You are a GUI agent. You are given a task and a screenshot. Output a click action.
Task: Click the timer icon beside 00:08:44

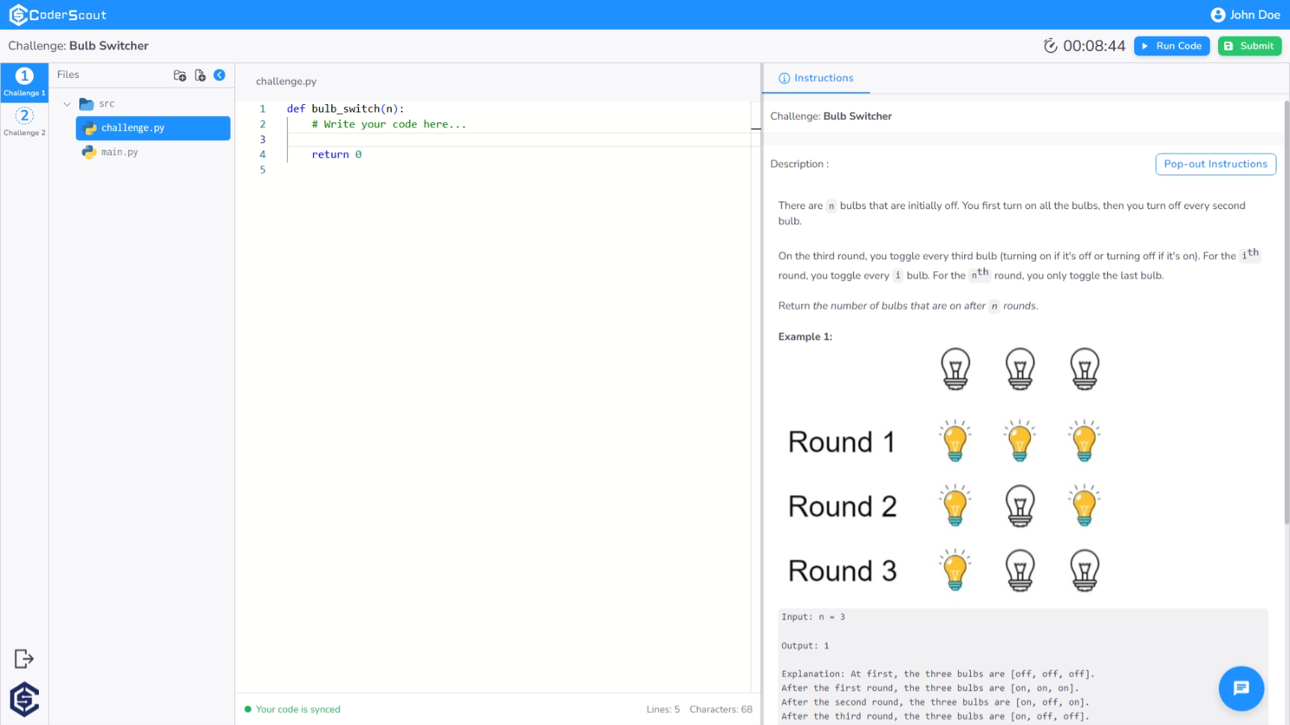click(1050, 45)
